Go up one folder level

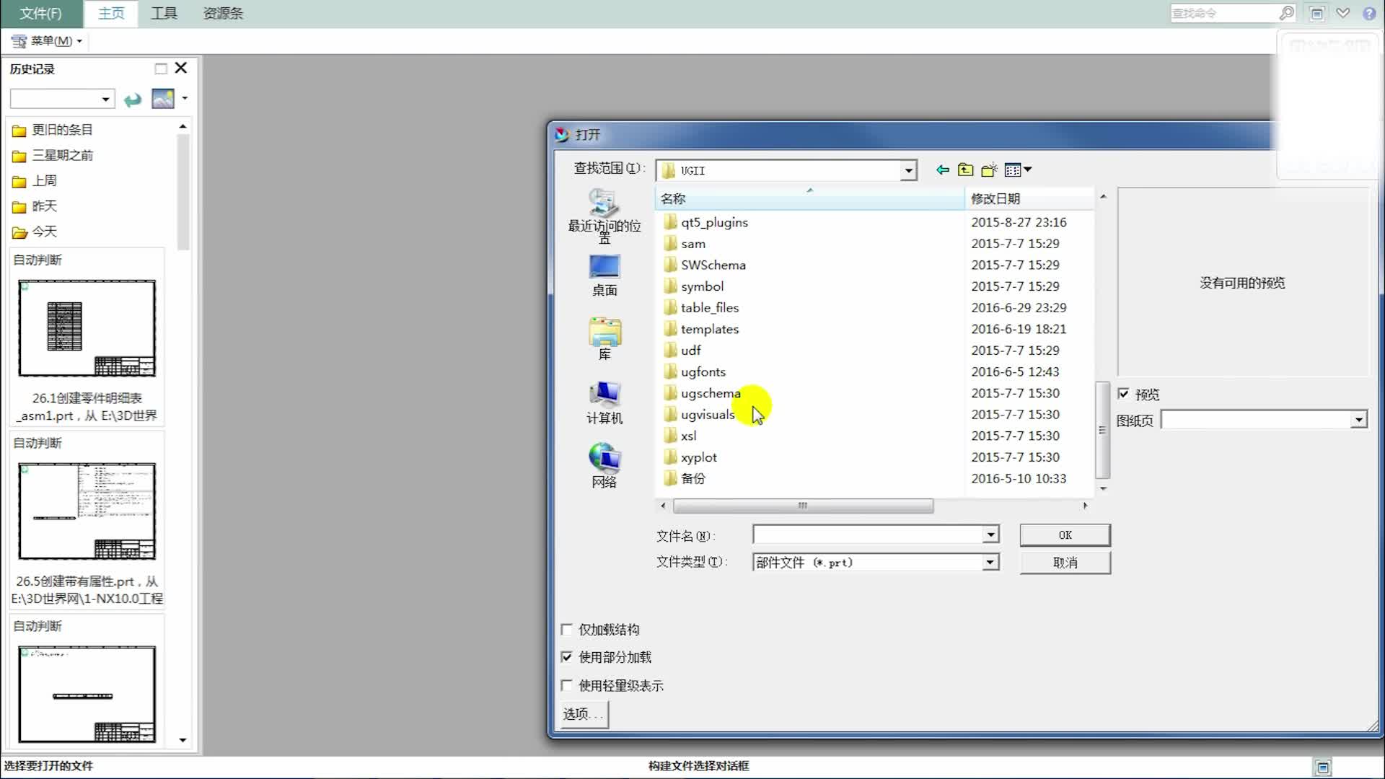[x=965, y=170]
